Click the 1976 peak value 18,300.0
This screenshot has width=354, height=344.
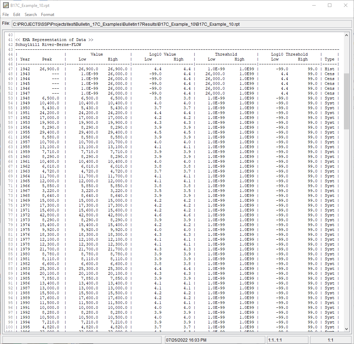tap(49, 234)
